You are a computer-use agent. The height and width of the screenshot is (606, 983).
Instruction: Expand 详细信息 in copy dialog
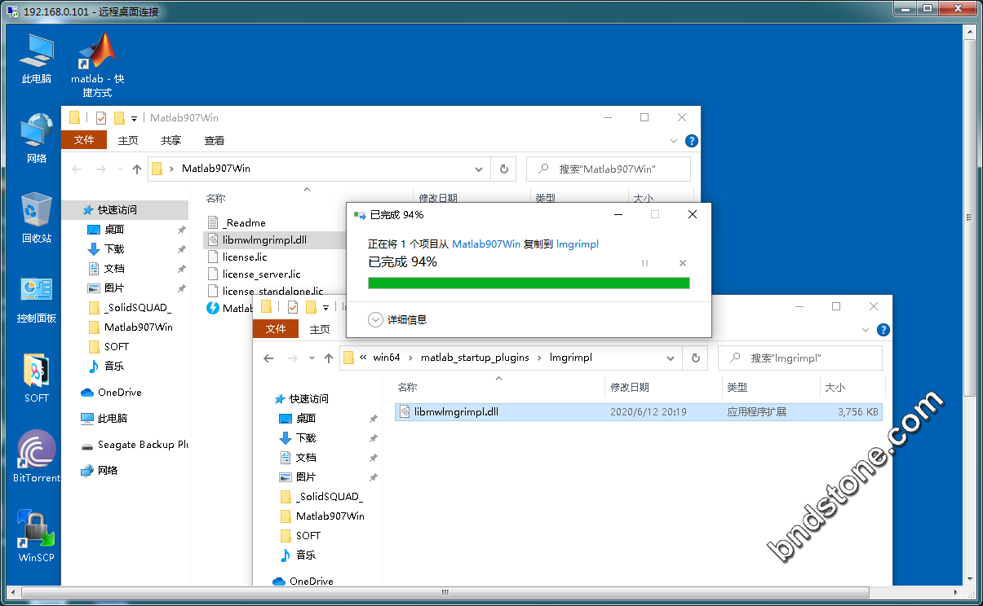376,320
